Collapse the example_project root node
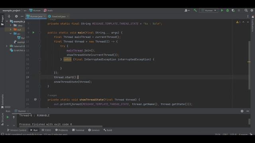The width and height of the screenshot is (255, 143). pos(7,21)
